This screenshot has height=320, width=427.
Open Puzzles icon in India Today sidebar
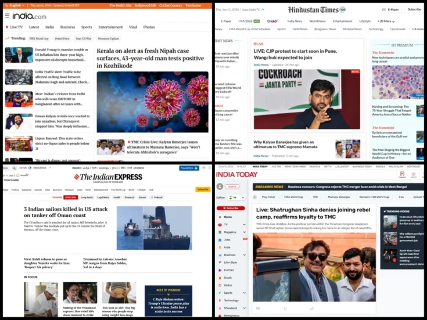tap(220, 270)
